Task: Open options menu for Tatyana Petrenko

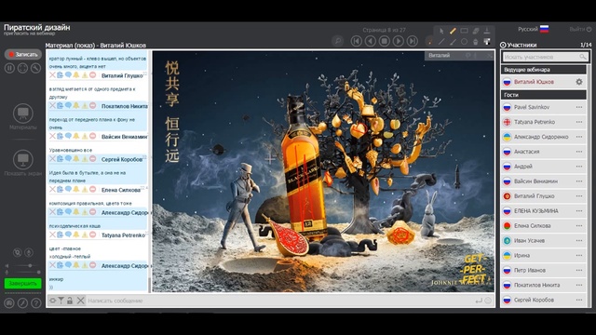Action: coord(579,122)
